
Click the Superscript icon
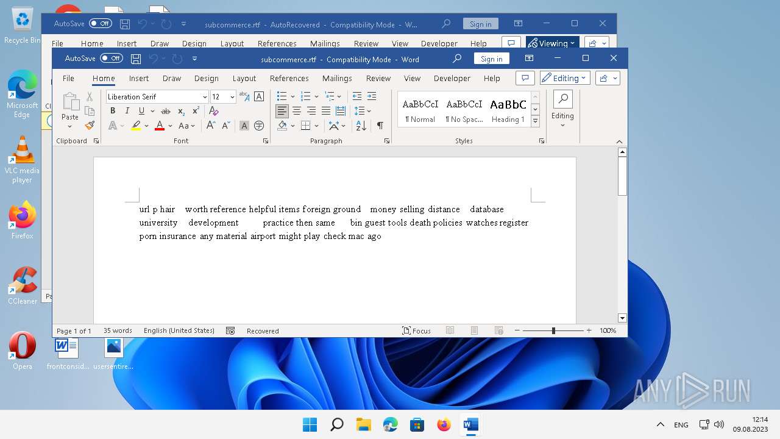click(x=196, y=111)
